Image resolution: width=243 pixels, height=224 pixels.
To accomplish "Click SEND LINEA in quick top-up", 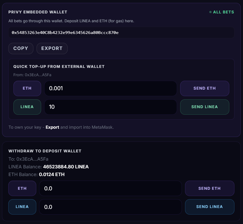I will click(x=204, y=107).
